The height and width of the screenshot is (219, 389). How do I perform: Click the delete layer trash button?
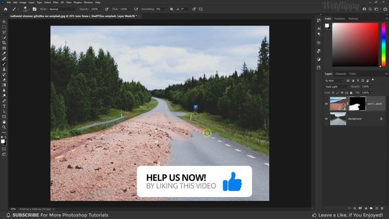[382, 208]
